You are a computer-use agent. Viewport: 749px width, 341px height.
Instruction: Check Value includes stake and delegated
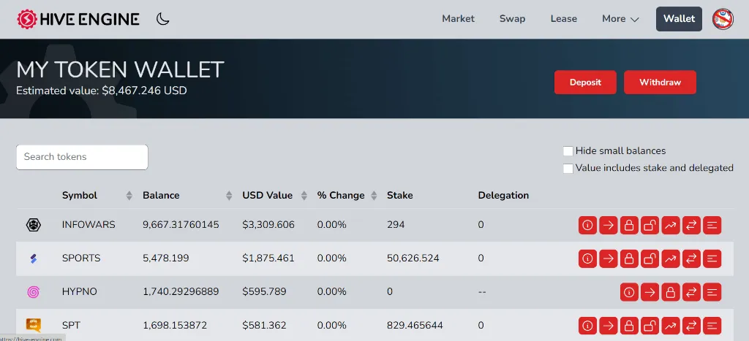click(x=568, y=169)
